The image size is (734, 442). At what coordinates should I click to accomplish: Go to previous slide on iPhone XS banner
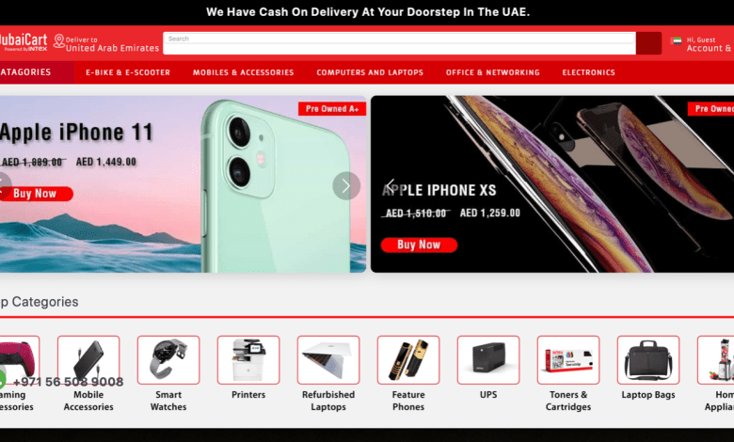pos(391,185)
